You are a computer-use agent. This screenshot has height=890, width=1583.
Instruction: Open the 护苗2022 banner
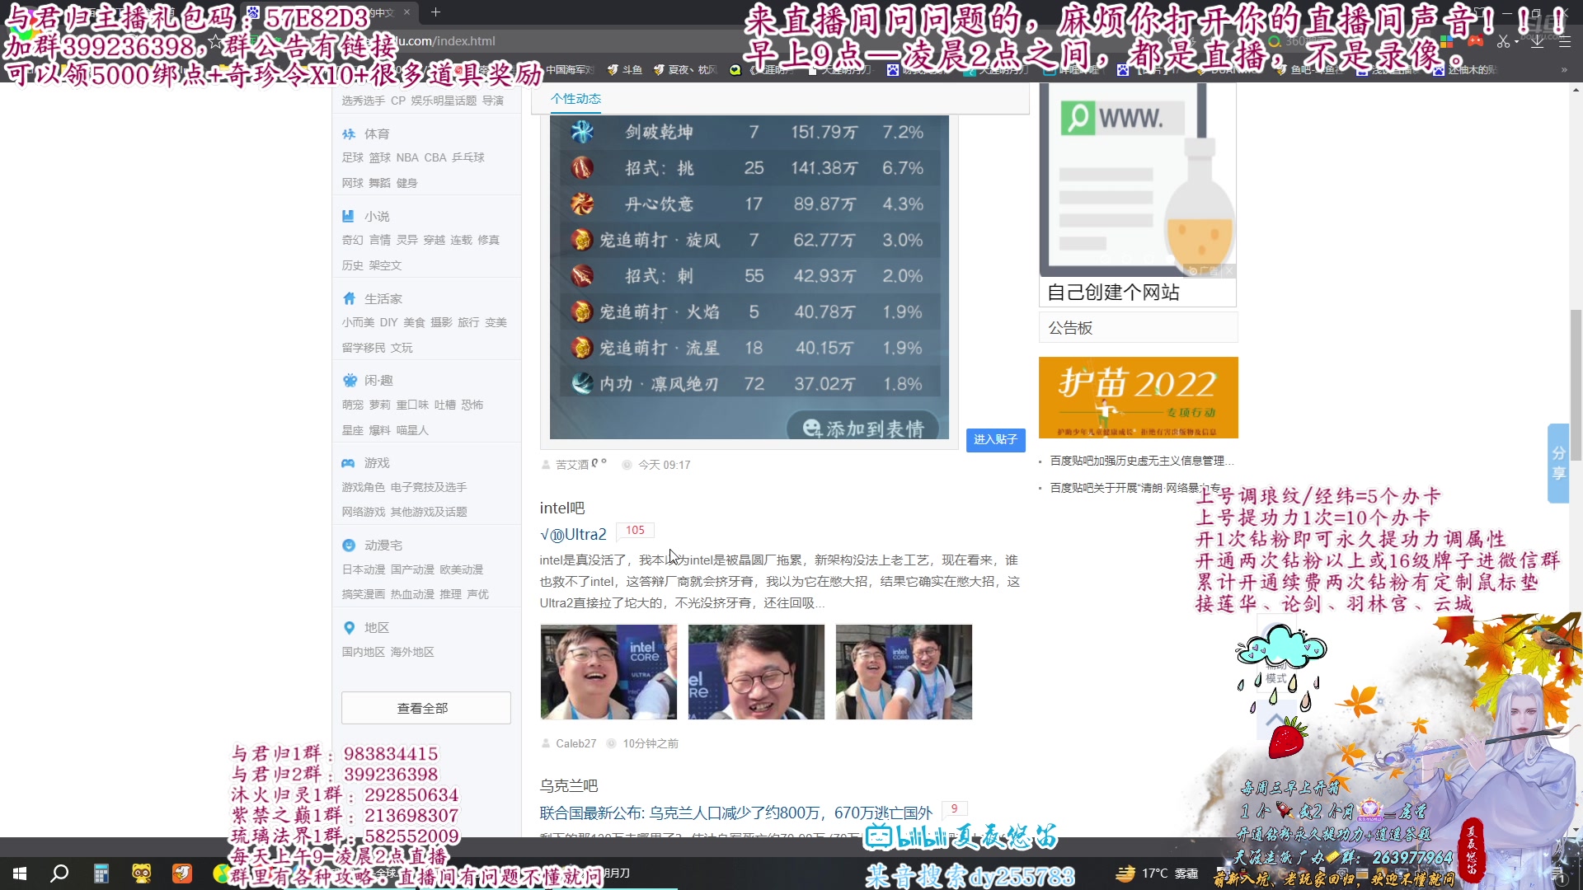point(1138,397)
